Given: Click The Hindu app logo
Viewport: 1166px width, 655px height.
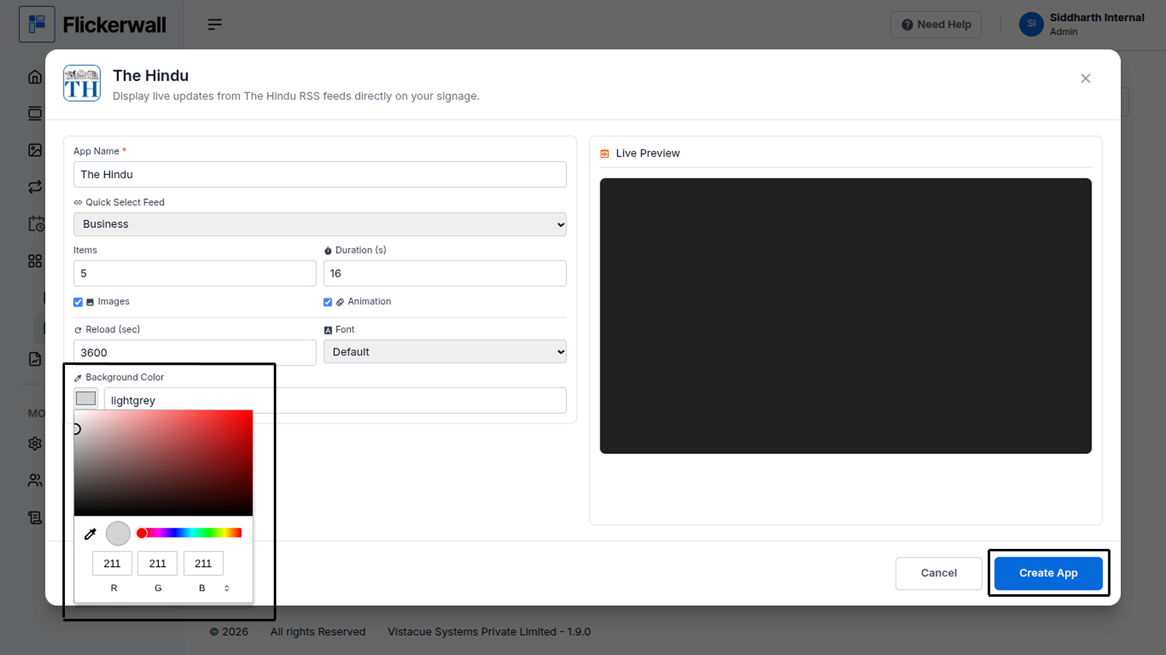Looking at the screenshot, I should click(x=82, y=83).
